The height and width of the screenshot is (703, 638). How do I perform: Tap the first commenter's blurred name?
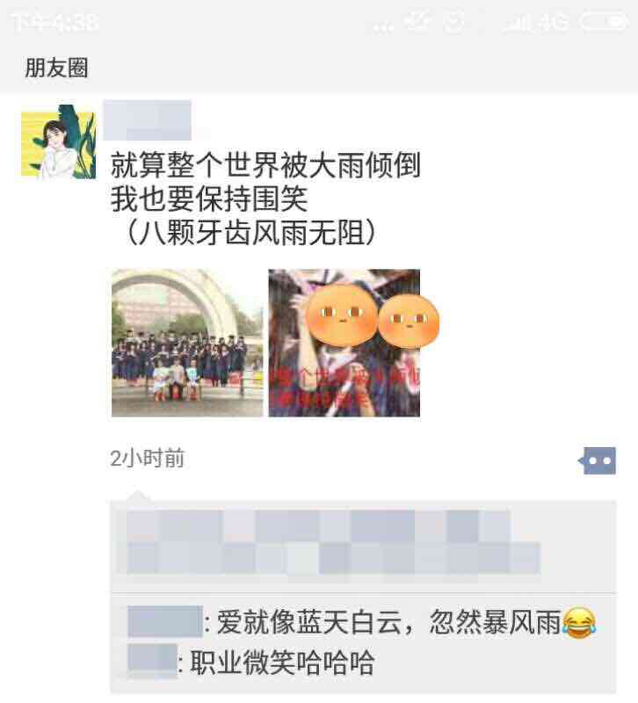pyautogui.click(x=165, y=621)
